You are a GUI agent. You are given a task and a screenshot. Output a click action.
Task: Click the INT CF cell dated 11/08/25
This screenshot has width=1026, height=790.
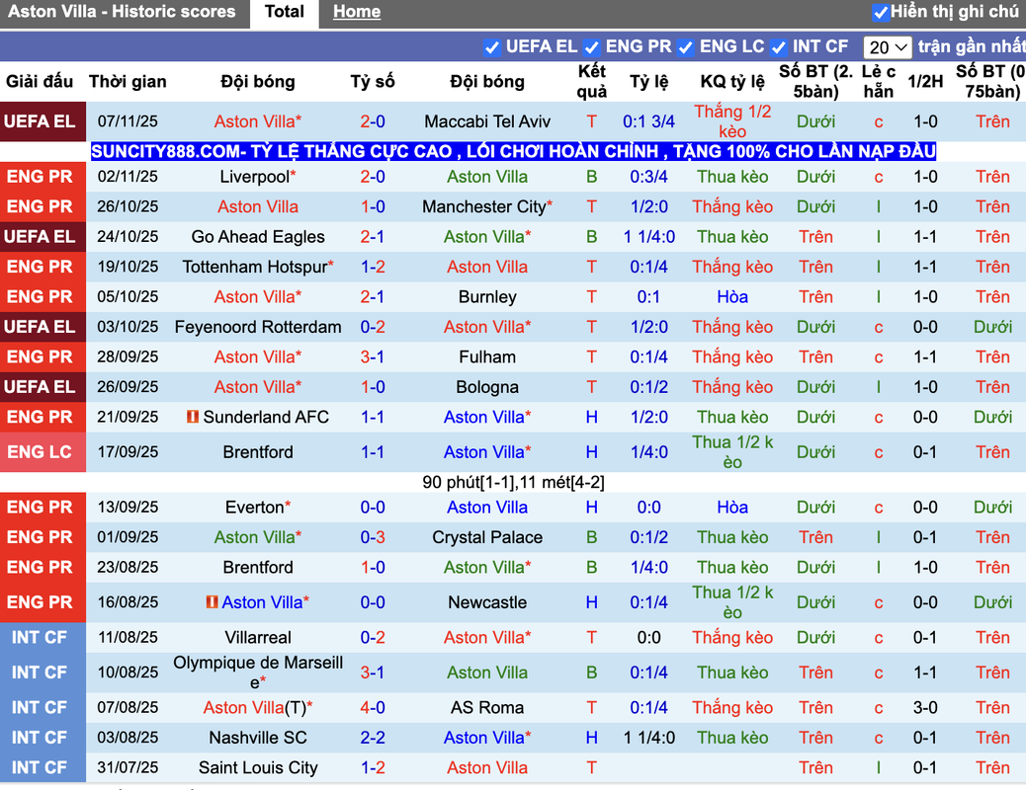[x=43, y=637]
